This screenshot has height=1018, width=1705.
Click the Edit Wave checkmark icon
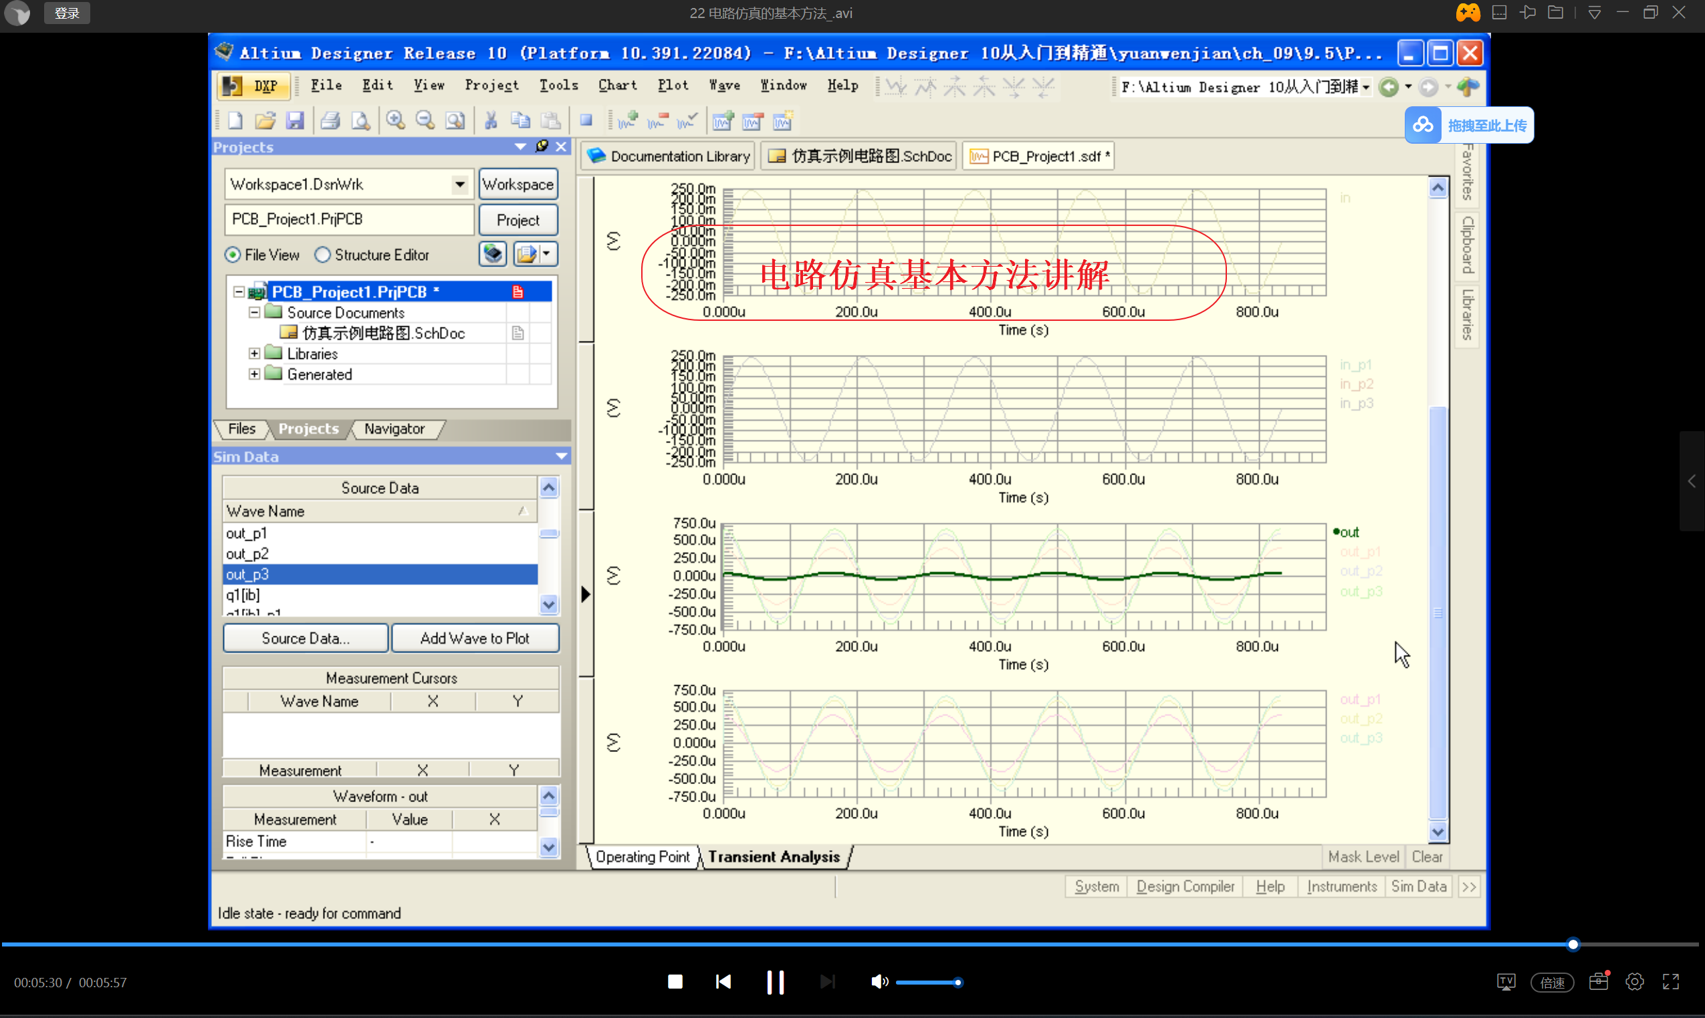pos(687,122)
